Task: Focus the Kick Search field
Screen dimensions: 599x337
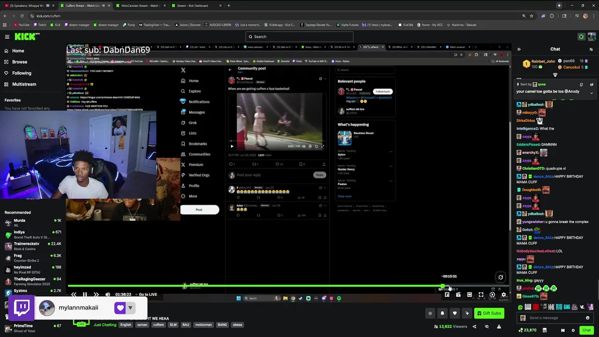Action: tap(299, 37)
